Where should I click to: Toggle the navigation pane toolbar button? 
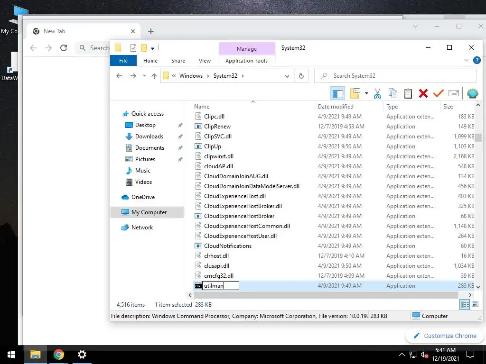click(337, 93)
